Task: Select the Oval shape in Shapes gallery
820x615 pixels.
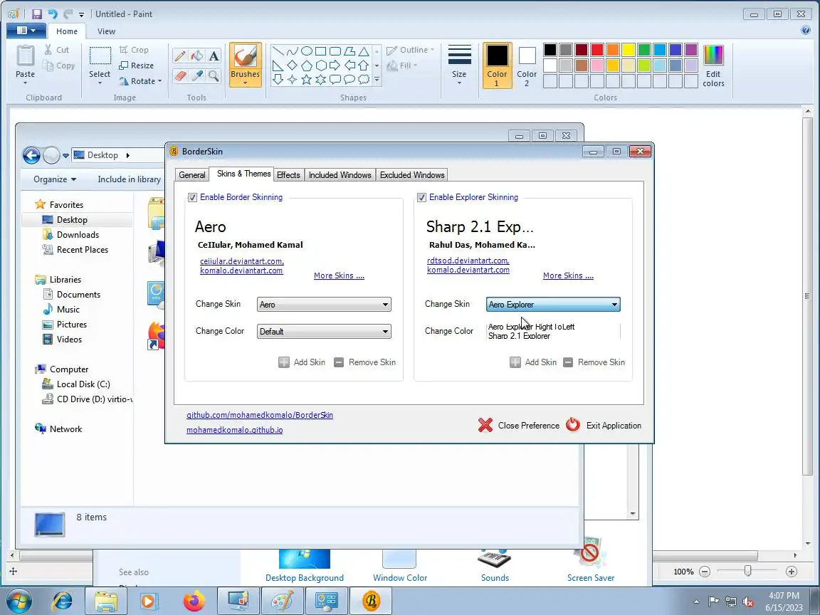Action: (x=307, y=51)
